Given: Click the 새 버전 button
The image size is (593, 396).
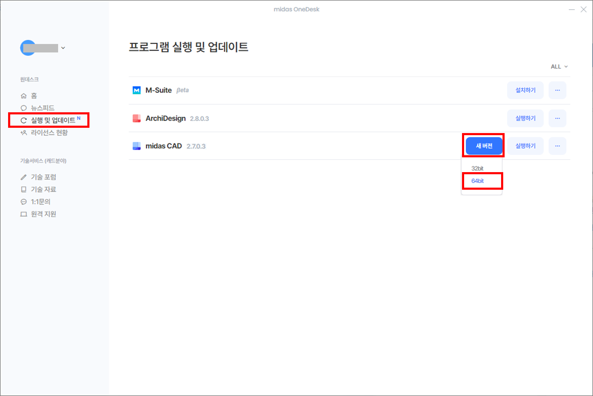Looking at the screenshot, I should (484, 146).
